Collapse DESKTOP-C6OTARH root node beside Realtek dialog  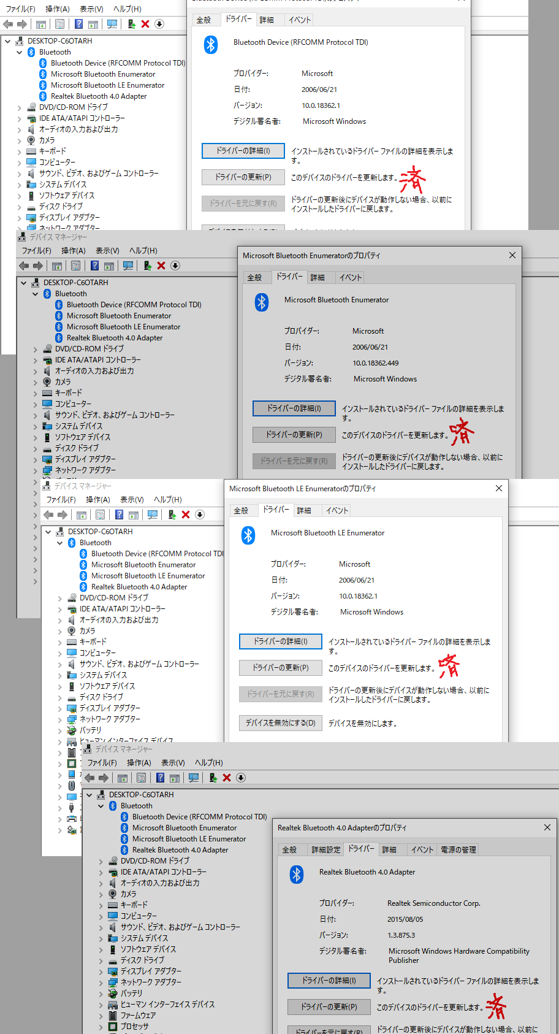(89, 795)
